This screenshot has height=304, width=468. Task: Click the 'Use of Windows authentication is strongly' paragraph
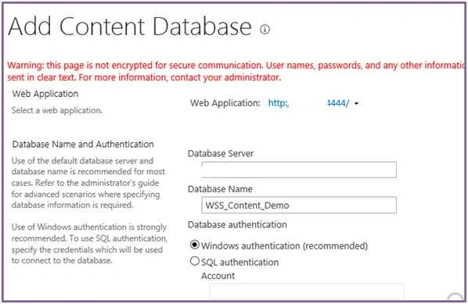coord(89,244)
